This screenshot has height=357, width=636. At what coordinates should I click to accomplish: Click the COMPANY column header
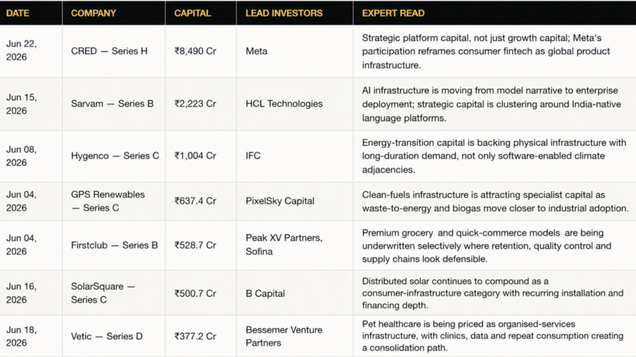pyautogui.click(x=93, y=13)
